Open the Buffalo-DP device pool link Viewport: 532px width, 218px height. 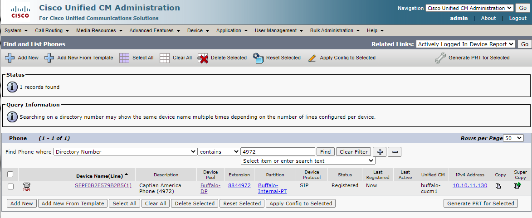click(210, 189)
